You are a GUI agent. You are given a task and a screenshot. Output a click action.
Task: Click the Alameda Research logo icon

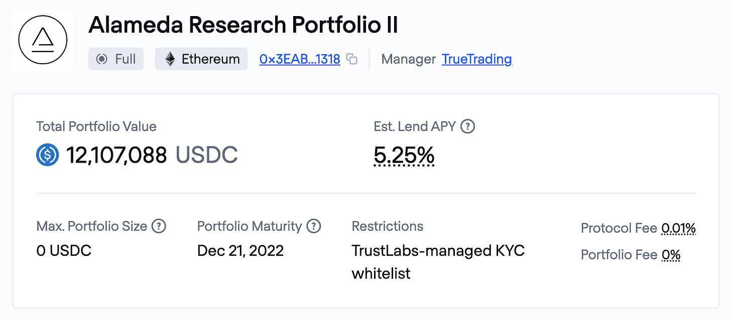tap(42, 40)
